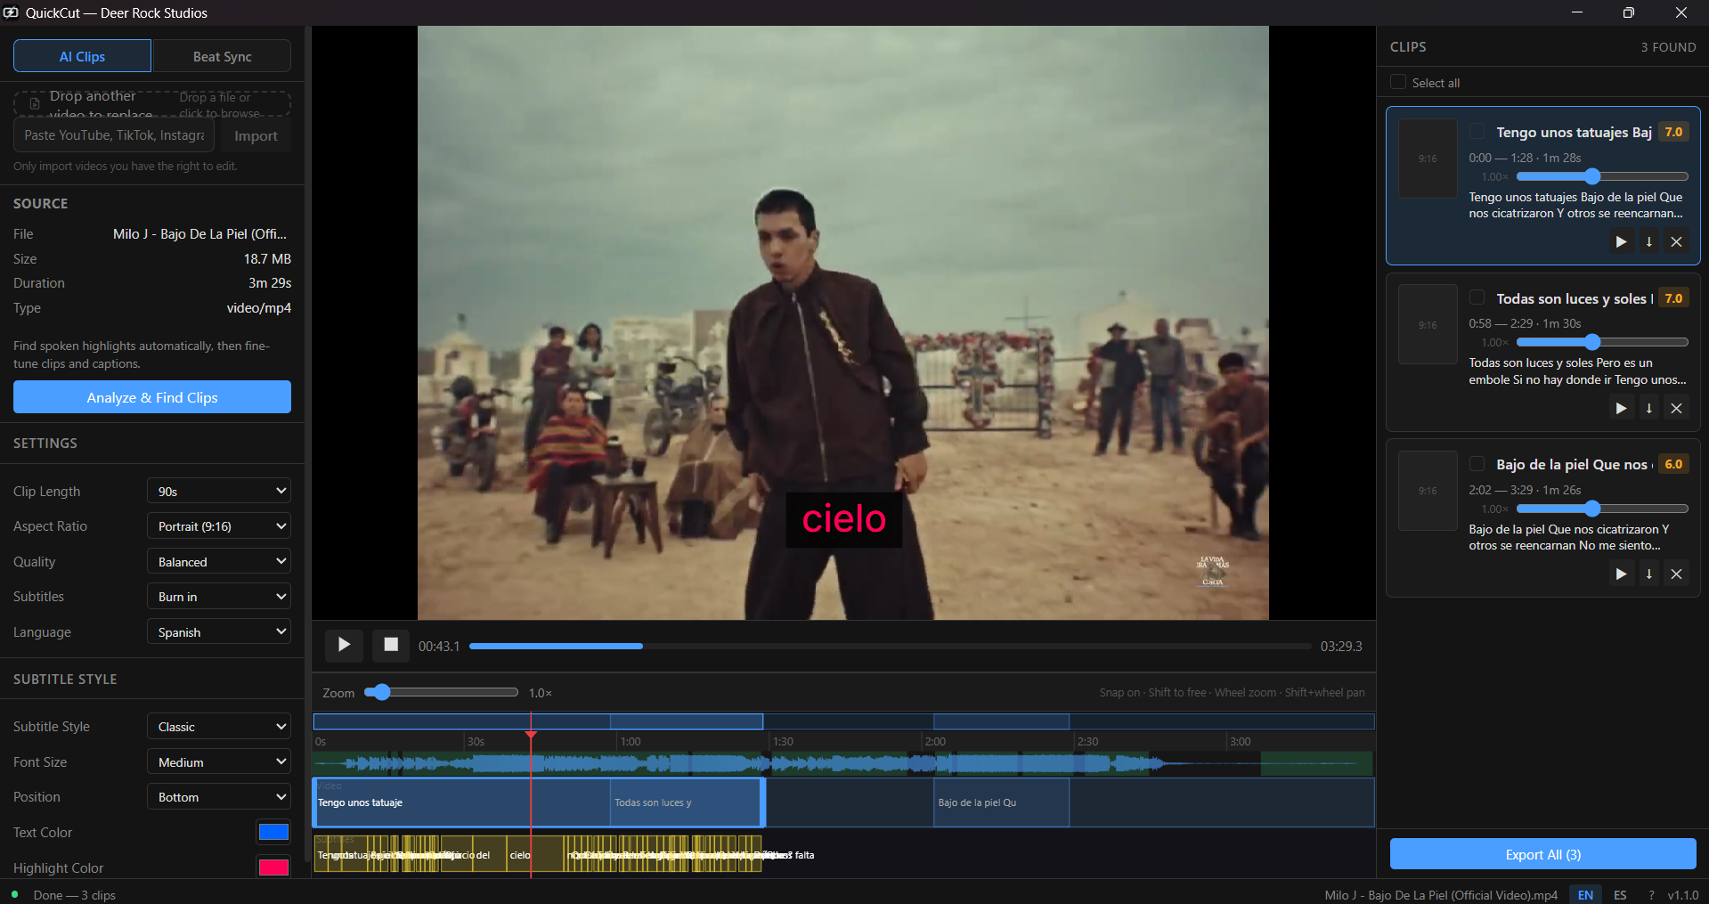Play the 'Todas son luces y soles' clip

(1621, 408)
